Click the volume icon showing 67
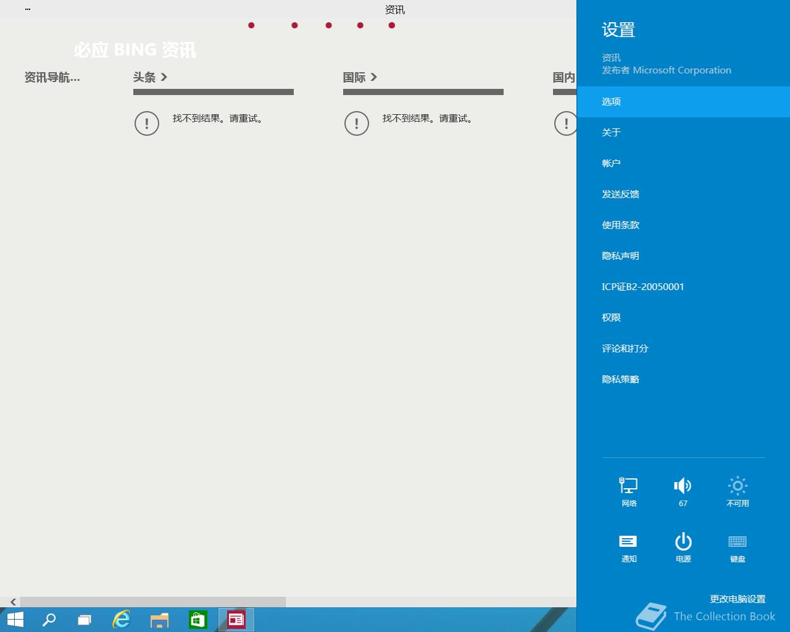 tap(683, 492)
